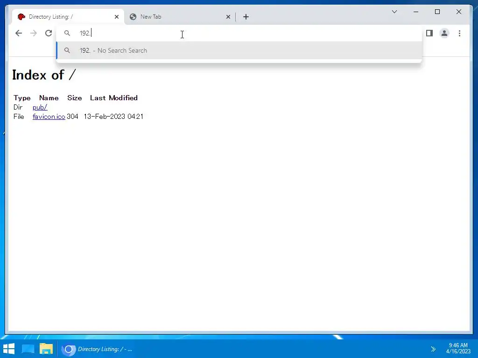Click the "File" type cell

point(19,117)
